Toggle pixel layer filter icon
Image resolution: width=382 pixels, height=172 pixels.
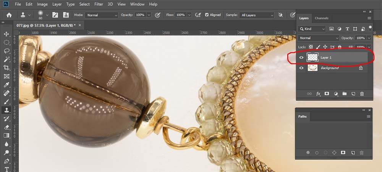coord(331,29)
